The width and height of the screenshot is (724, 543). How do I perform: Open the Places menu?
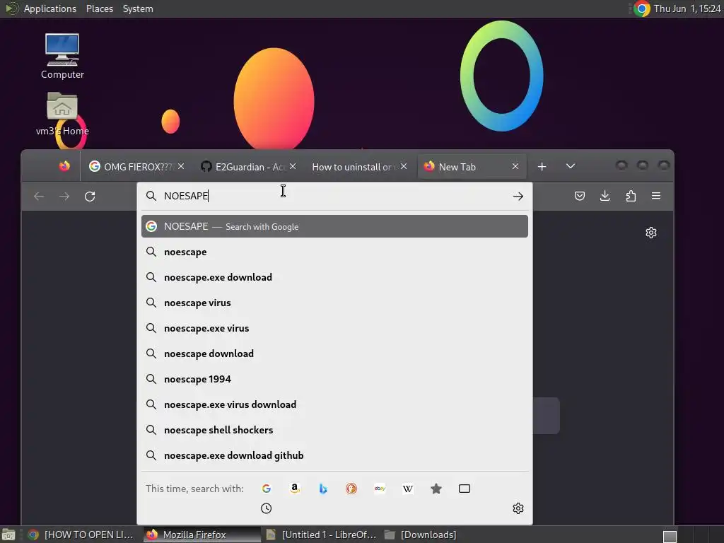(x=100, y=8)
